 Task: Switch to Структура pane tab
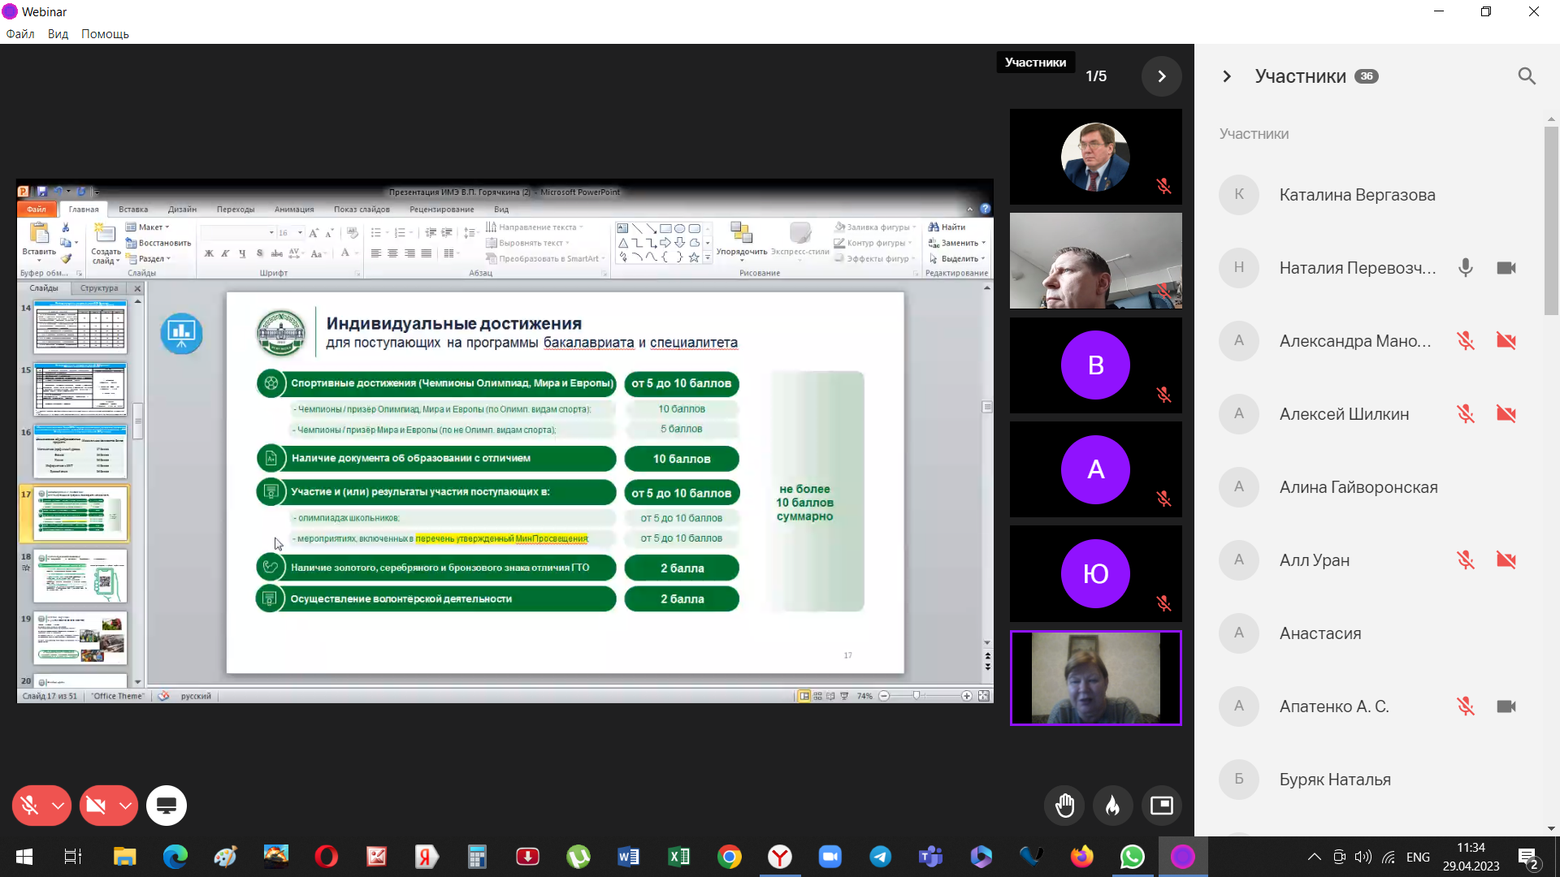click(x=99, y=288)
